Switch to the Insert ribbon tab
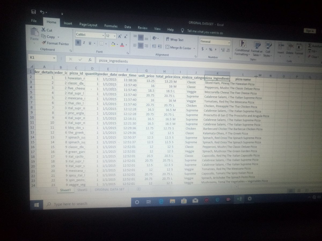This screenshot has width=322, height=241. 68,23
